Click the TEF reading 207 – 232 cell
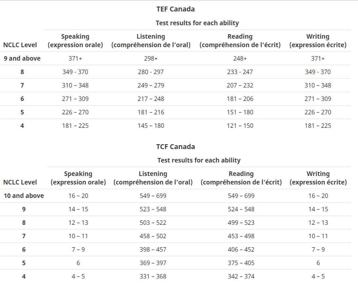This screenshot has height=290, width=358. 240,85
